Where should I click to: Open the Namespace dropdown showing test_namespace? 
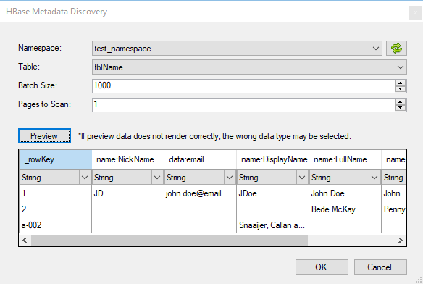tap(237, 49)
